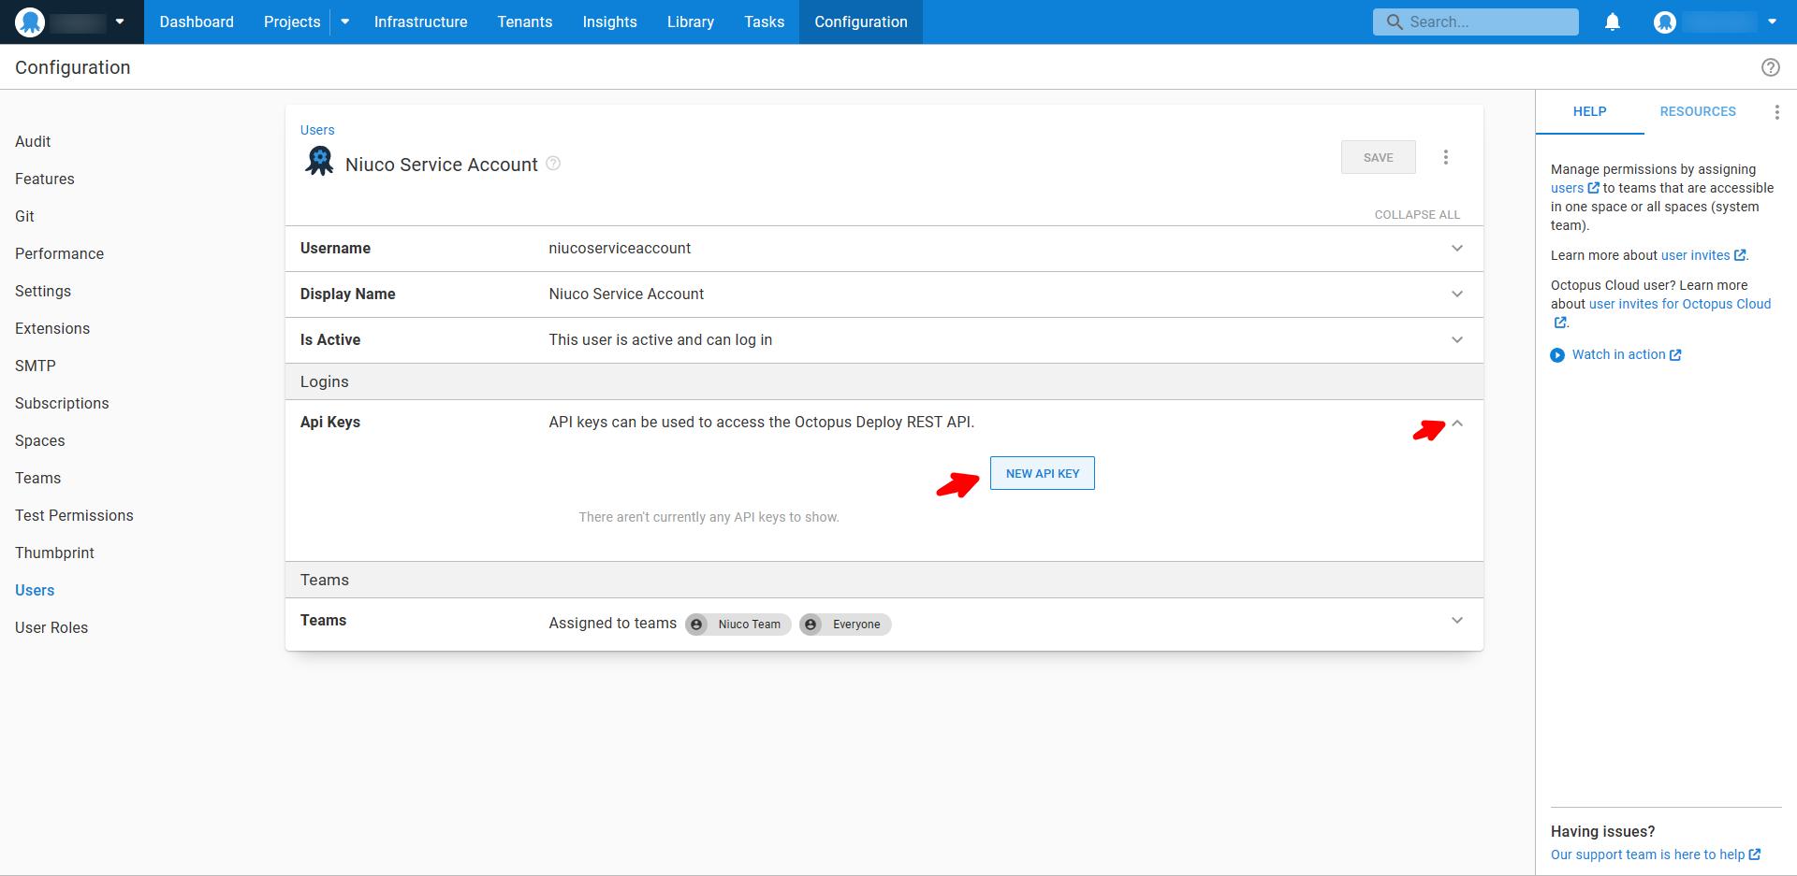Open Insights page
1797x876 pixels.
click(x=609, y=22)
